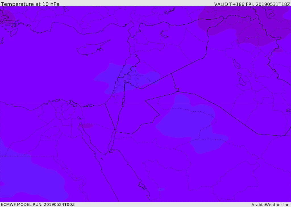Click the island of Cyprus on the map
Image resolution: width=291 pixels, height=207 pixels.
[91, 49]
